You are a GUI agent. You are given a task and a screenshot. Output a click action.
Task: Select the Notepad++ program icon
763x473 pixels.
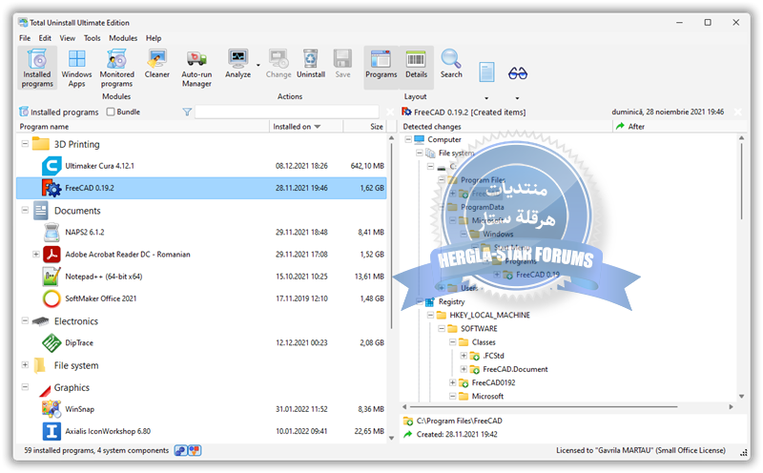point(52,277)
